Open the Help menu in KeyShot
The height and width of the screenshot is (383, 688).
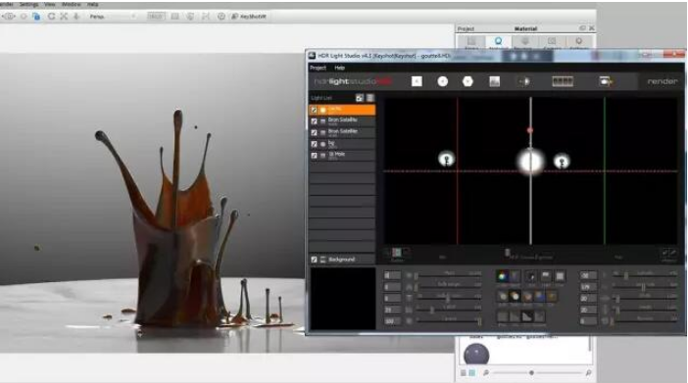92,4
